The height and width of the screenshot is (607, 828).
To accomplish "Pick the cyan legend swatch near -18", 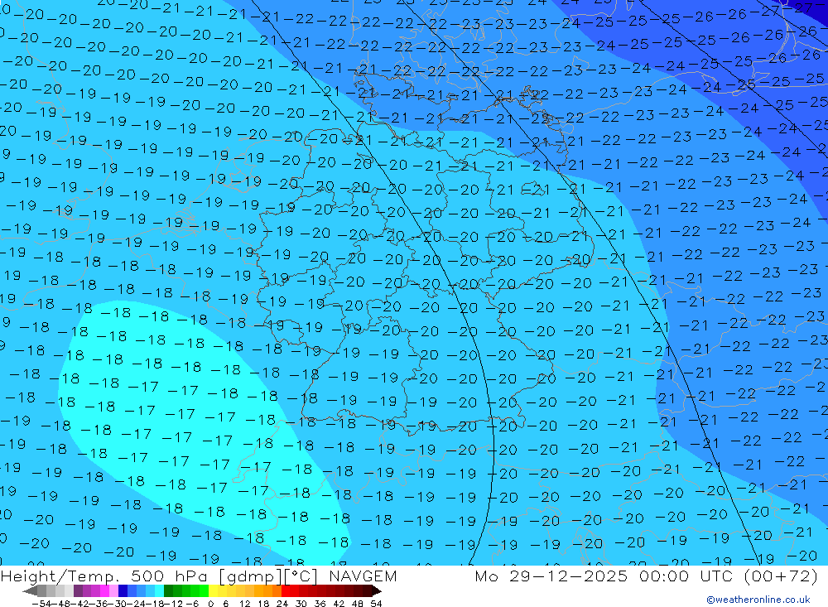I will click(x=159, y=590).
